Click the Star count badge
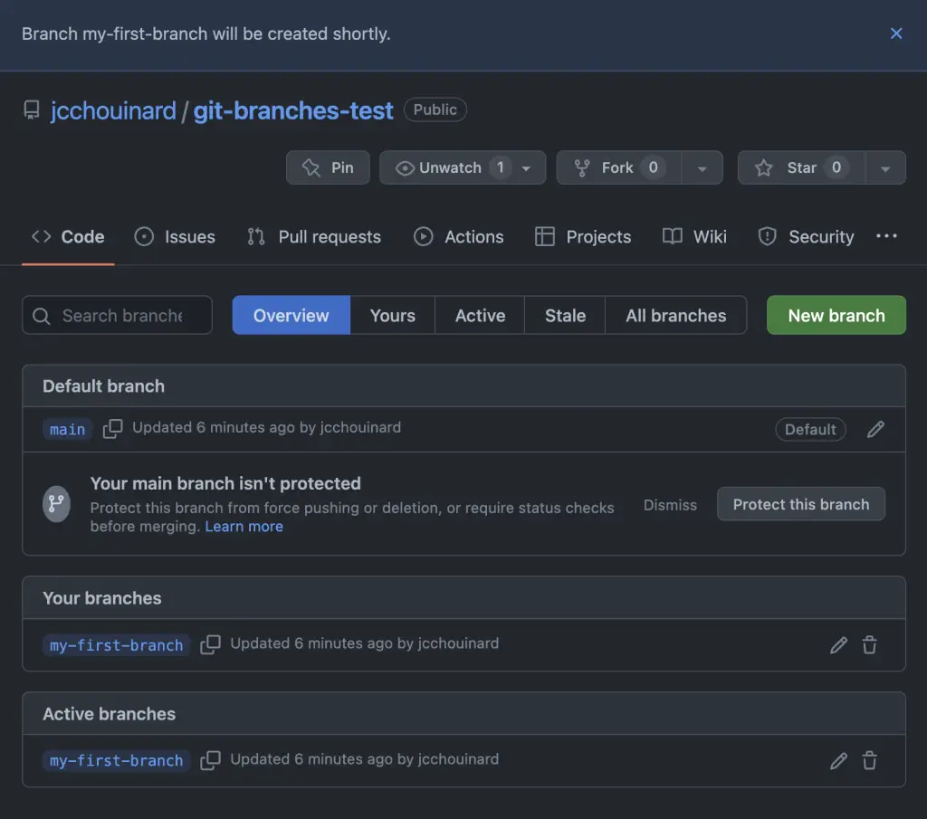This screenshot has width=927, height=819. (x=836, y=167)
